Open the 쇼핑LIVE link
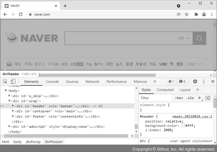 pos(77,64)
